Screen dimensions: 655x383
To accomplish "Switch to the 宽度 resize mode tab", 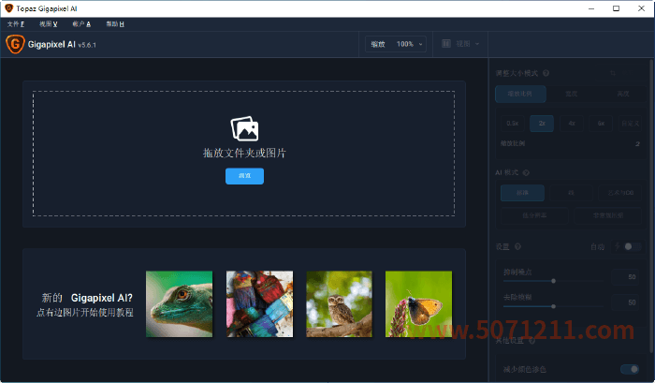I will [570, 94].
